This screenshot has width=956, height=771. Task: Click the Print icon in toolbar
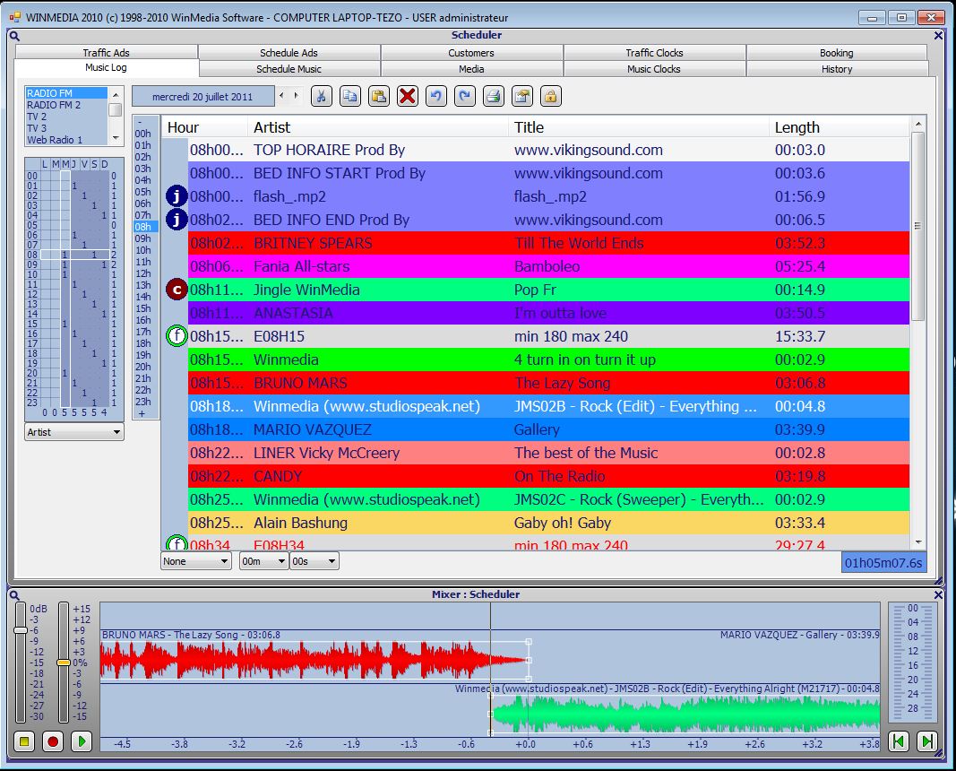493,96
